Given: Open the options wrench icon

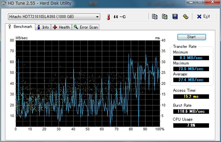Looking at the screenshot, I should coord(185,16).
